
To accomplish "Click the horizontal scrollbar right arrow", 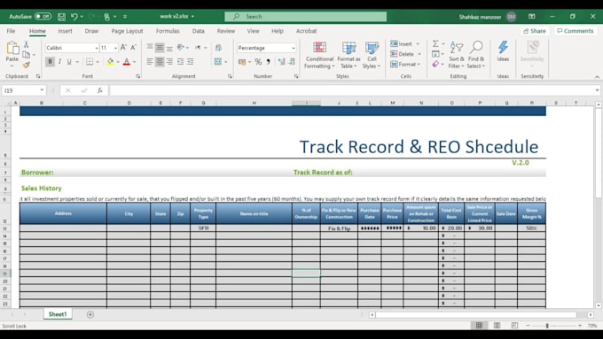I will [x=591, y=315].
